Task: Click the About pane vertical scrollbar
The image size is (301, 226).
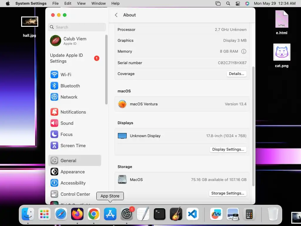Action: coord(253,126)
